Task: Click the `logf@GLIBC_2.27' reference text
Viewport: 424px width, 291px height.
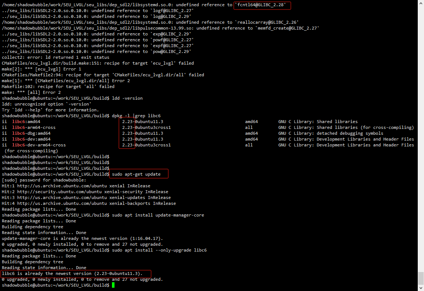Action: pyautogui.click(x=172, y=11)
